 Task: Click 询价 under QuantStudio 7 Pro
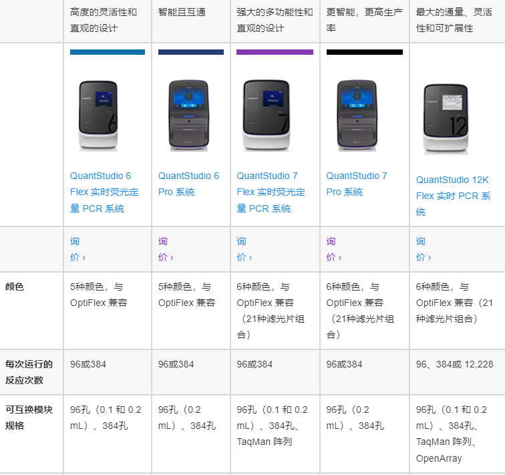pyautogui.click(x=334, y=249)
